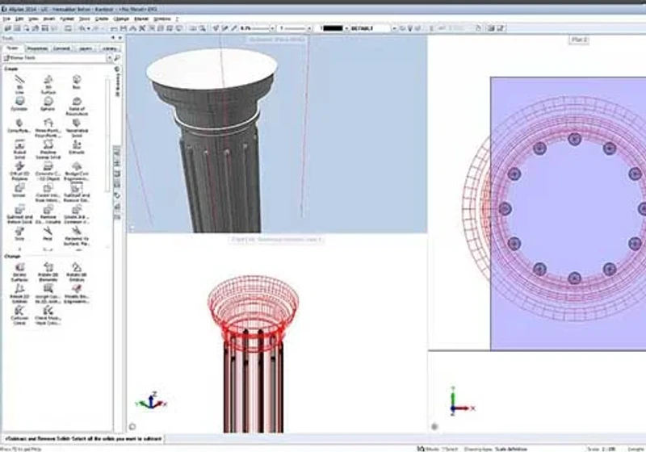Click the tools palette vertical scrollbar

[x=107, y=136]
